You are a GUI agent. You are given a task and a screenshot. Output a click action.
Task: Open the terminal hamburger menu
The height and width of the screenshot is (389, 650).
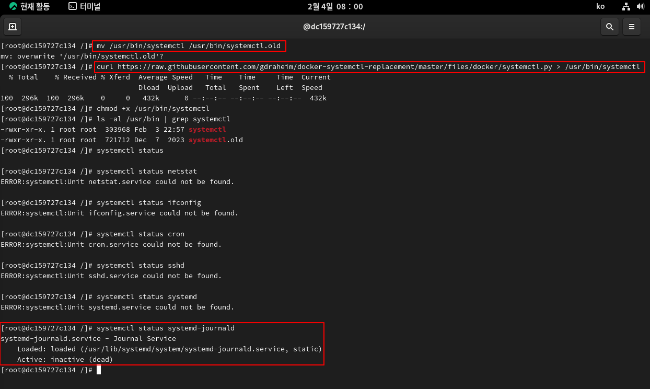click(631, 27)
